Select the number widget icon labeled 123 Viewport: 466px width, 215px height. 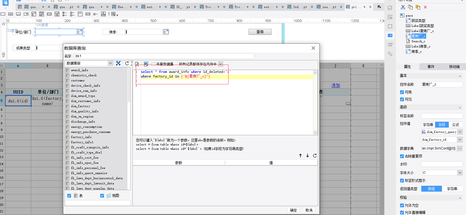tap(49, 14)
